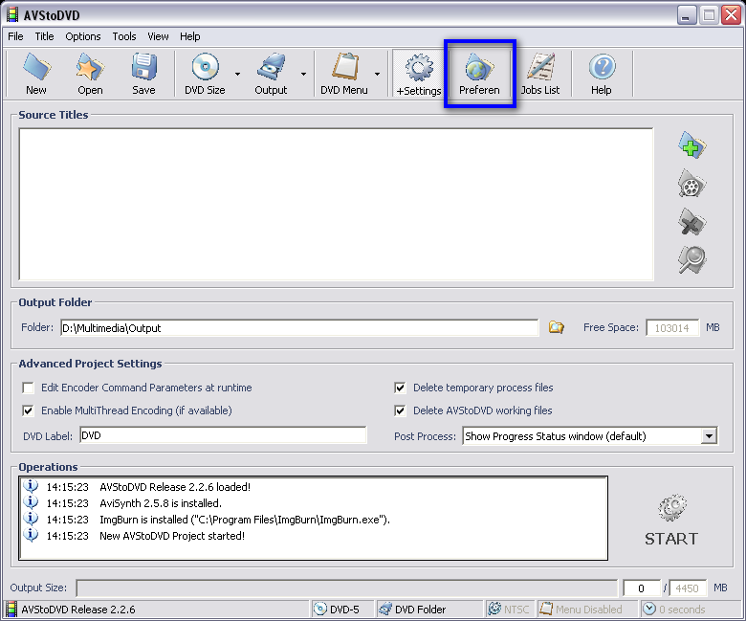Viewport: 746px width, 621px height.
Task: Toggle Enable MultiThread Encoding checkbox
Action: (x=28, y=410)
